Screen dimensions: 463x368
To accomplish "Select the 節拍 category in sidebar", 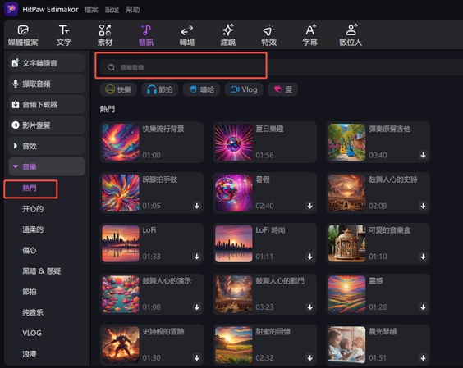I will coord(30,292).
